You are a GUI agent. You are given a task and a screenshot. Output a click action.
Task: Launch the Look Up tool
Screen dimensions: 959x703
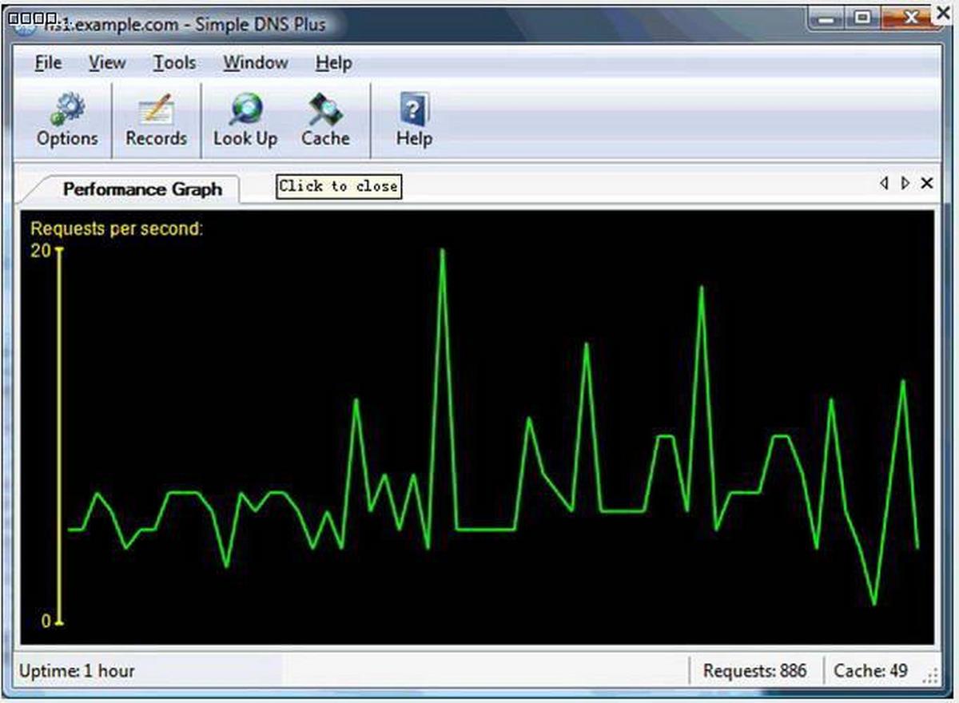(245, 120)
